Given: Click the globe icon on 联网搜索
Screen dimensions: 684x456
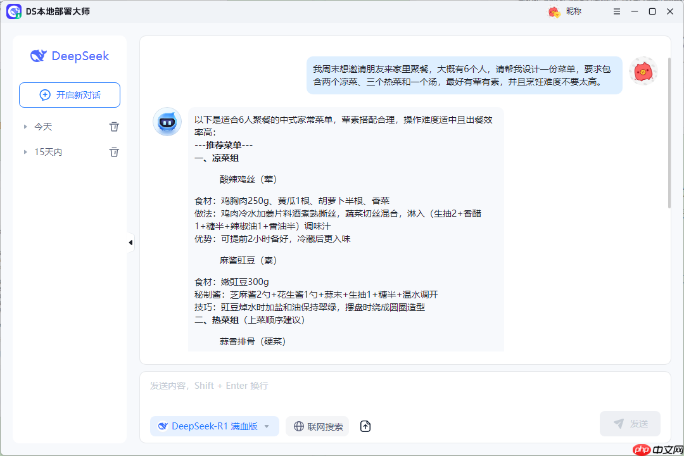Looking at the screenshot, I should 298,426.
